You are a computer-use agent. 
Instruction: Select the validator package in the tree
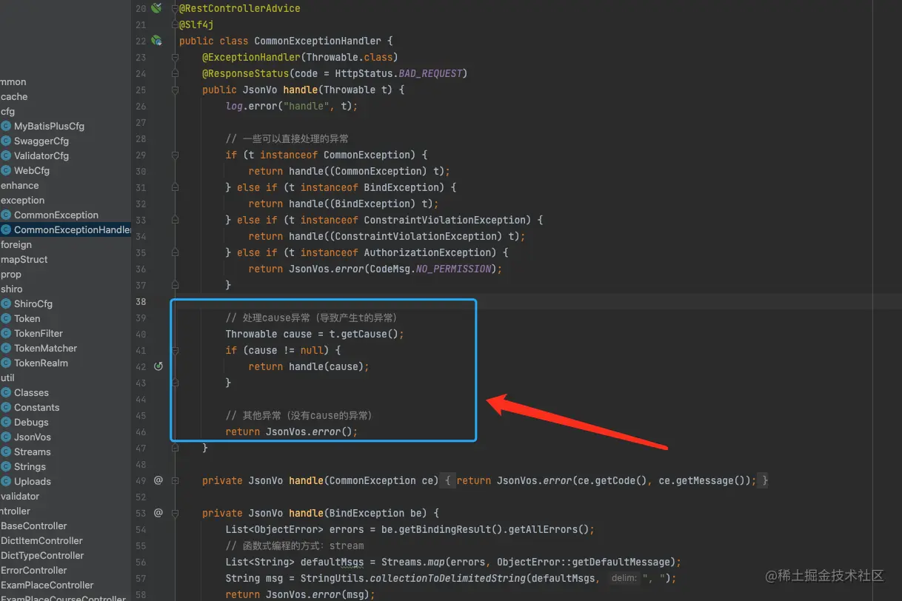point(20,496)
